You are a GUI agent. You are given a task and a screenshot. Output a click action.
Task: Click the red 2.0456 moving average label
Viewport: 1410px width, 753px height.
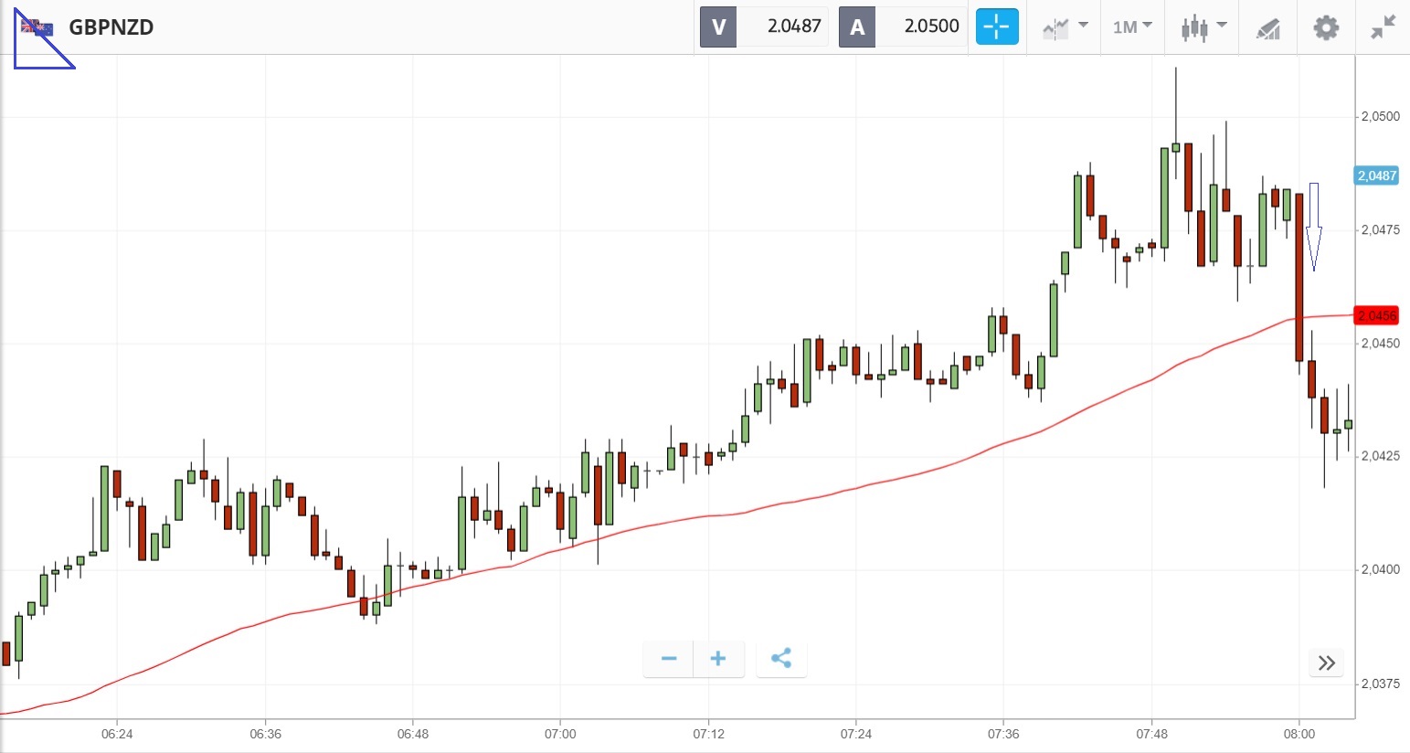1376,315
